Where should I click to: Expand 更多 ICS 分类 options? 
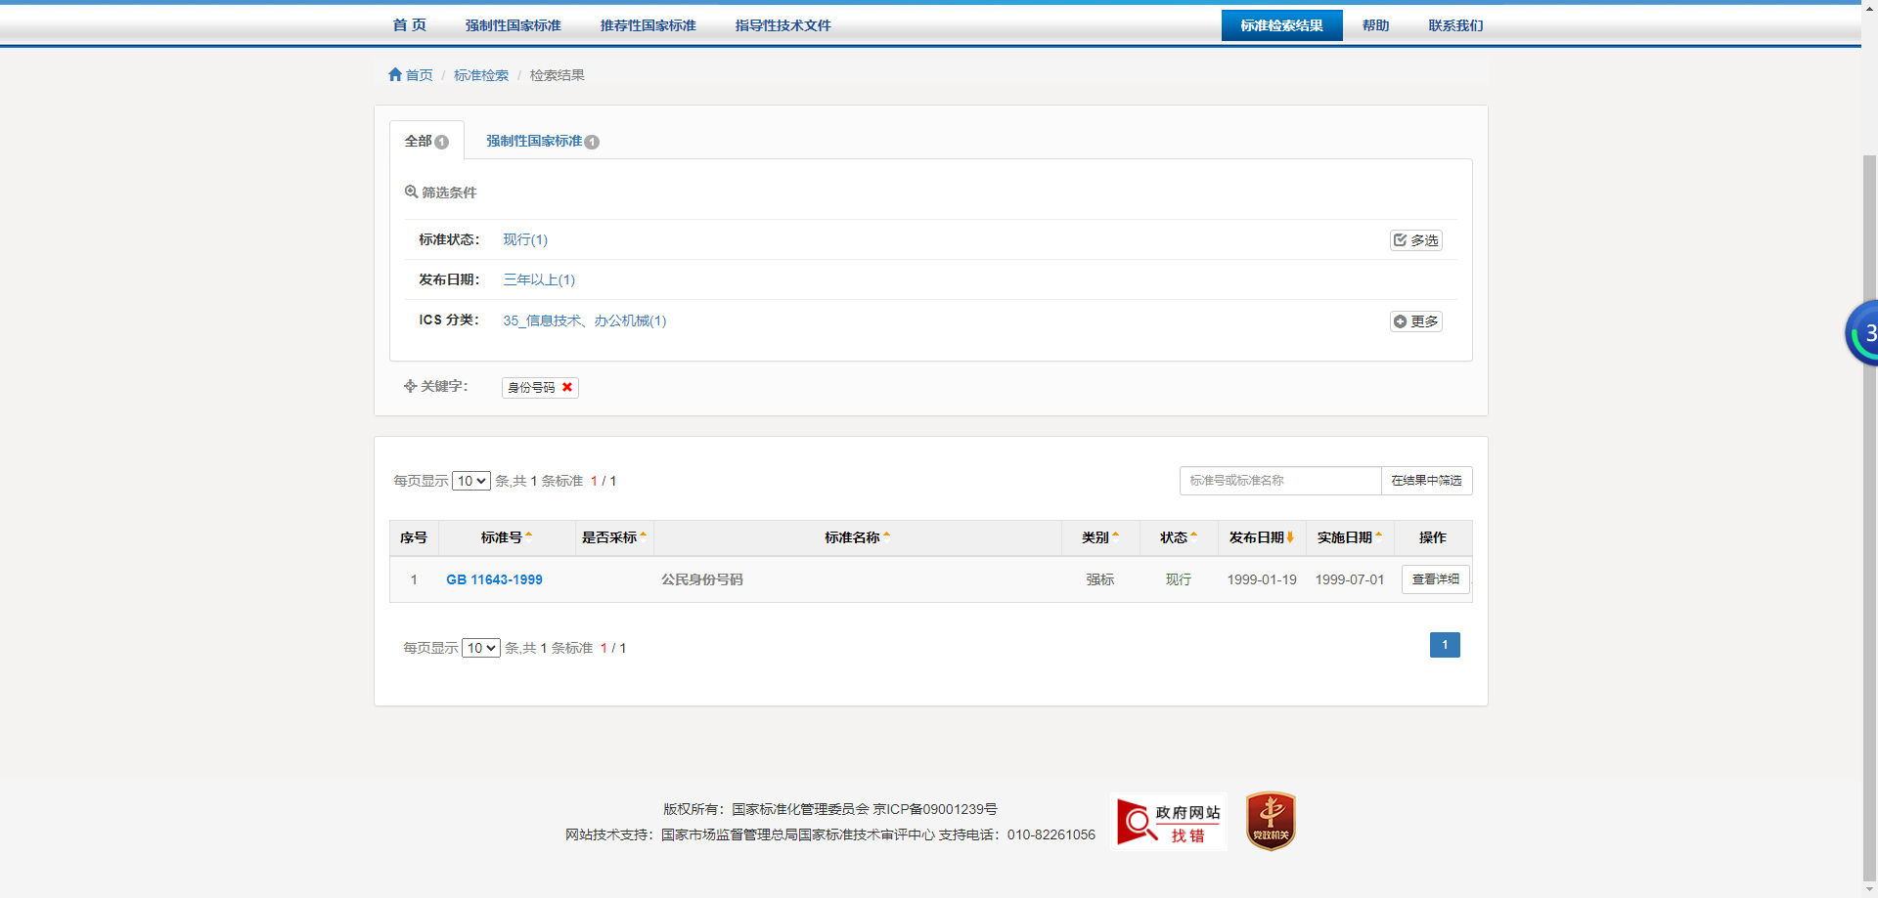coord(1416,321)
